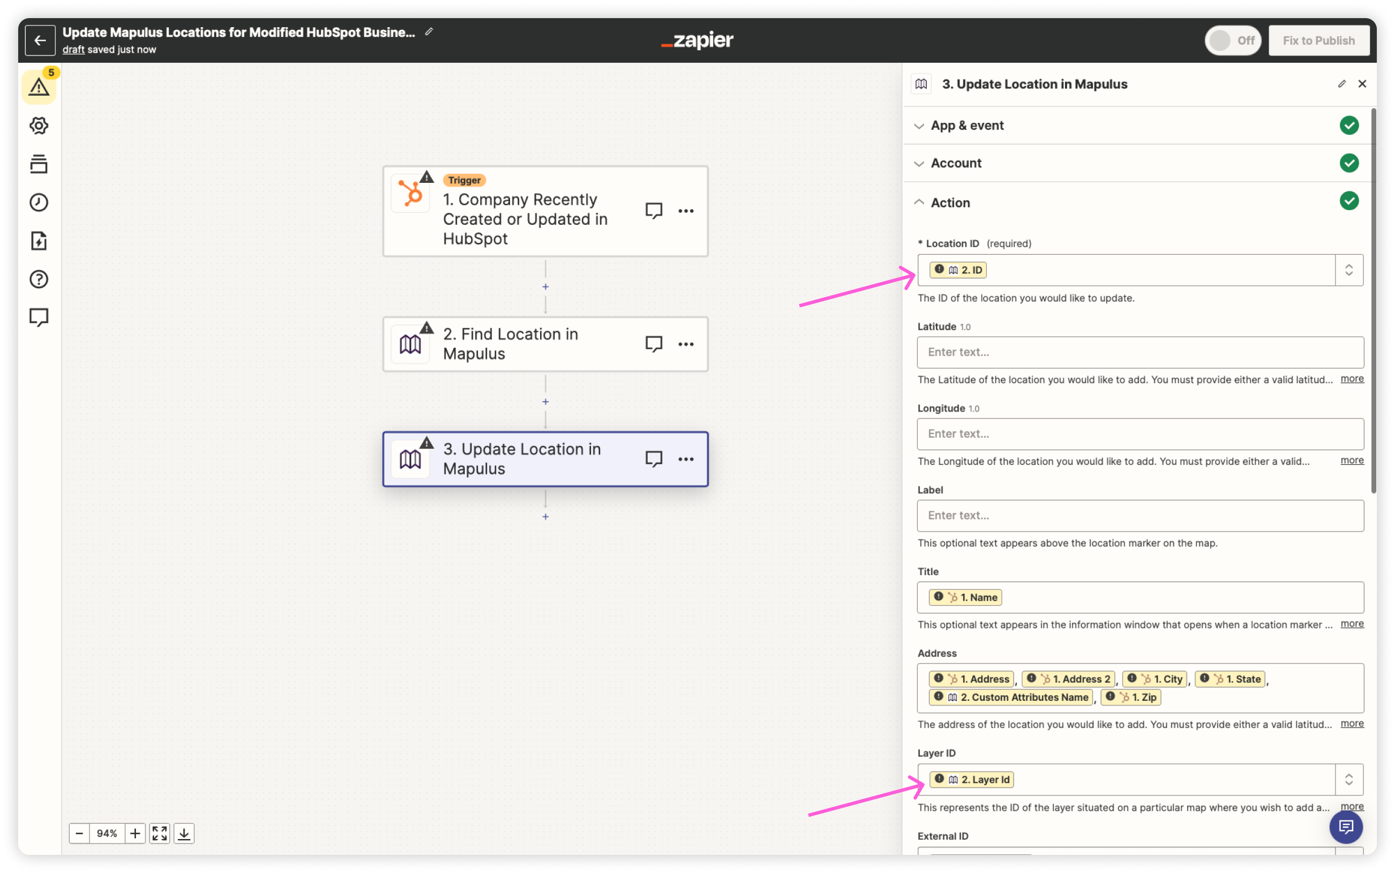
Task: Close the Update Location side panel
Action: coord(1362,84)
